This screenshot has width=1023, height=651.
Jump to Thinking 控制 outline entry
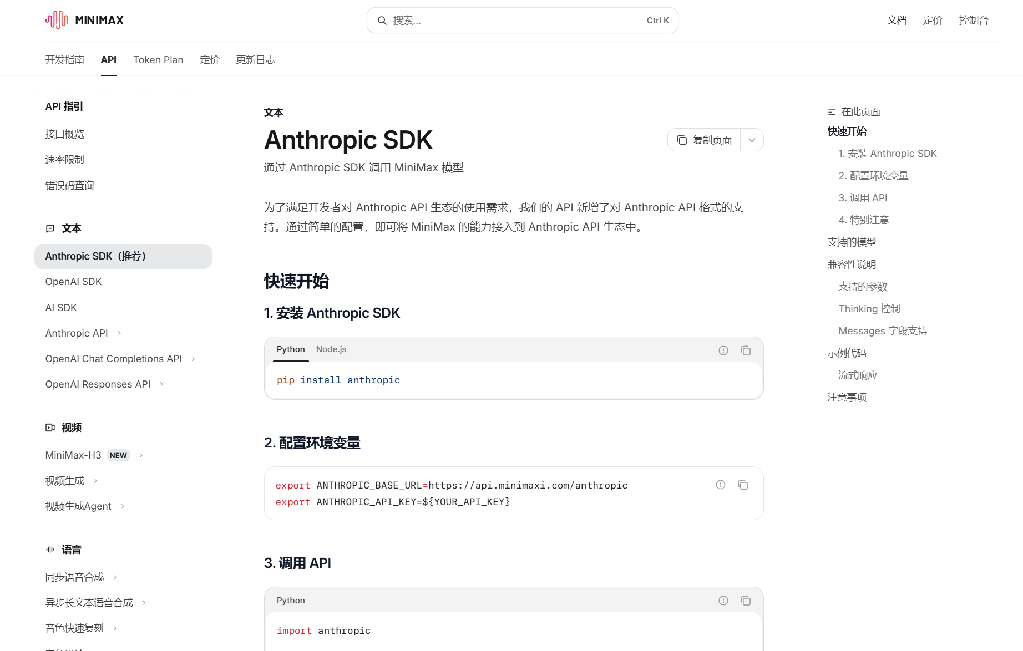(x=869, y=309)
